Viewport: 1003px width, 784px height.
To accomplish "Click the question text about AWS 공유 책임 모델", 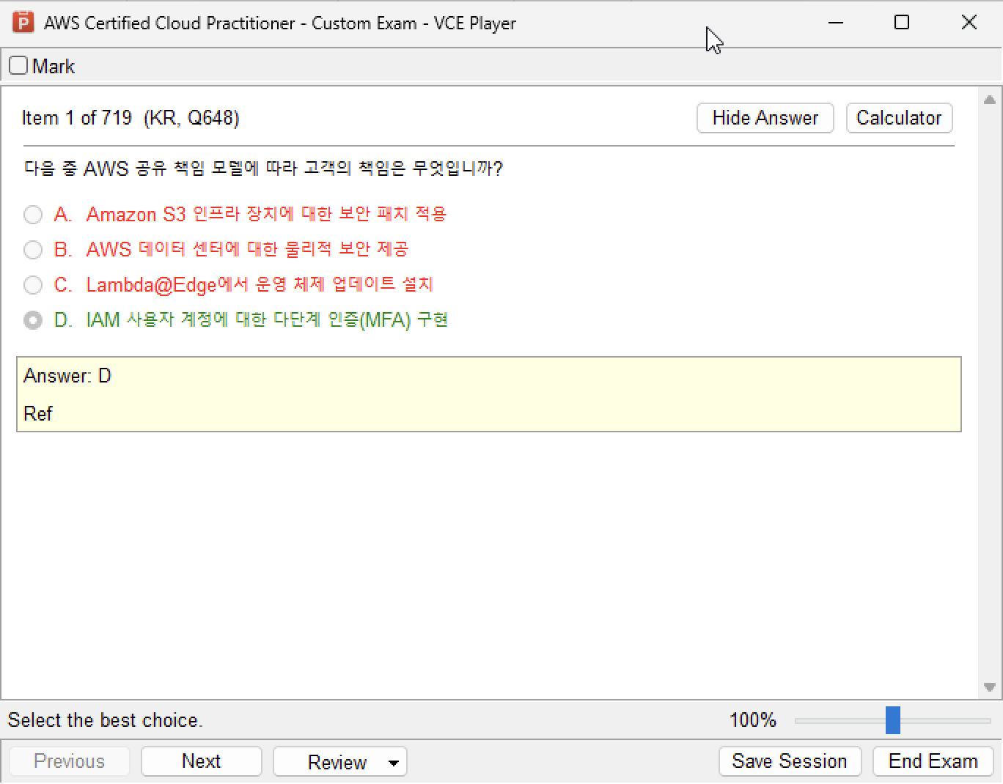I will click(264, 169).
